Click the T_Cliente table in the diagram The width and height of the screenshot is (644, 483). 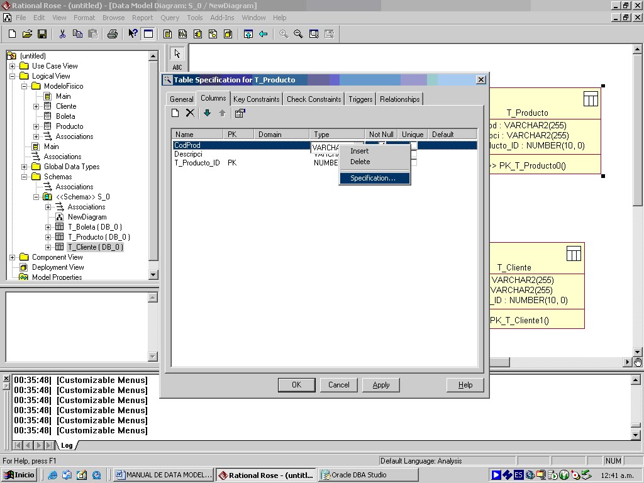tap(537, 286)
